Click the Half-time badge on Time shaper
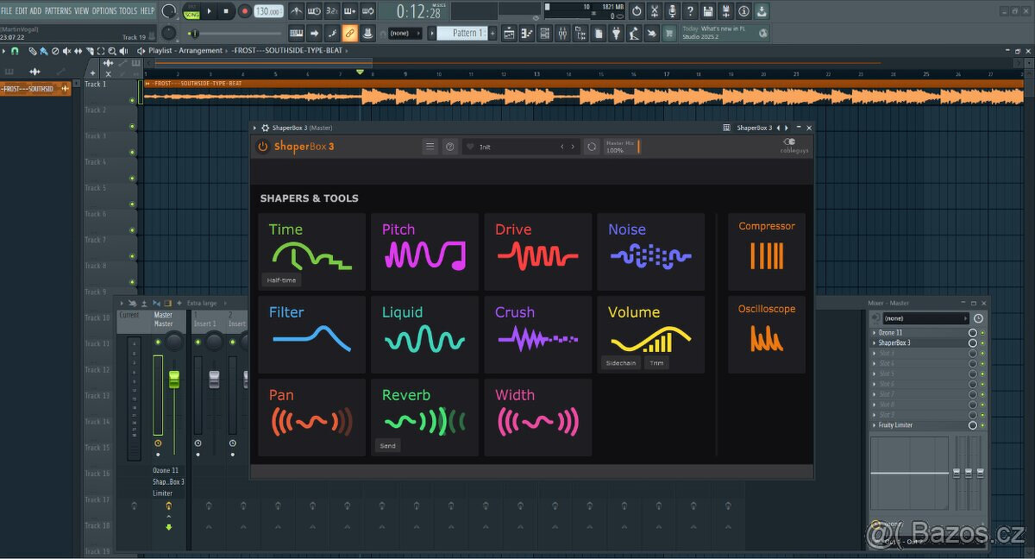The height and width of the screenshot is (559, 1035). [x=282, y=279]
